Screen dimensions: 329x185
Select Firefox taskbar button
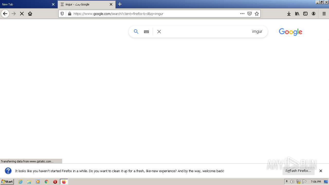pos(64,182)
